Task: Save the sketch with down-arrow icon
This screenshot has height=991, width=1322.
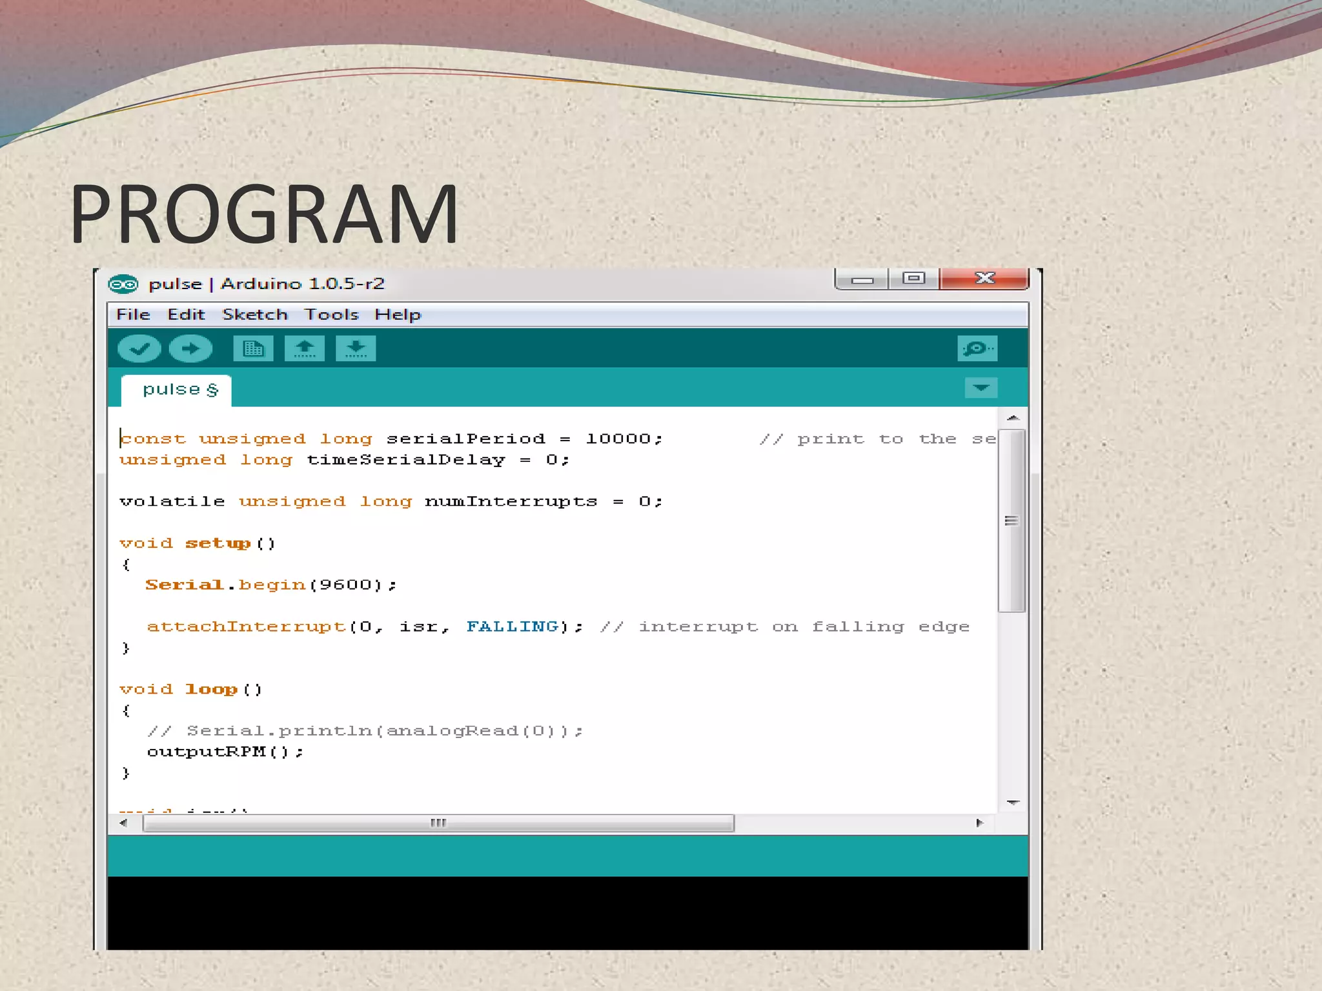Action: pyautogui.click(x=356, y=349)
